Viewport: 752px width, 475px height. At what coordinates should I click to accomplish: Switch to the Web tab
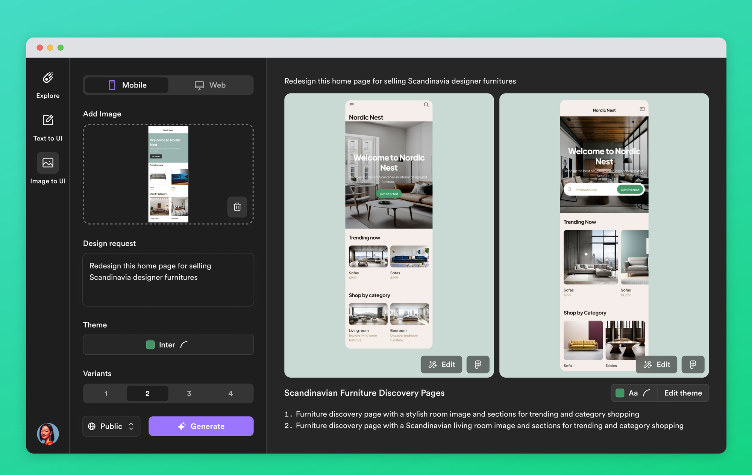click(211, 85)
